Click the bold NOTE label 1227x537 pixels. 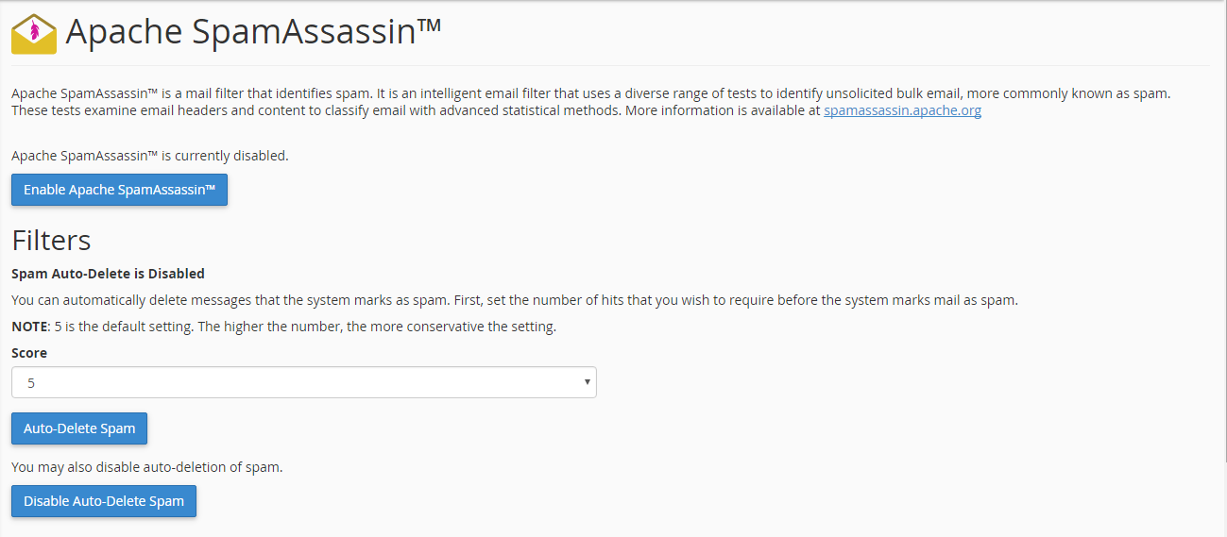(28, 327)
